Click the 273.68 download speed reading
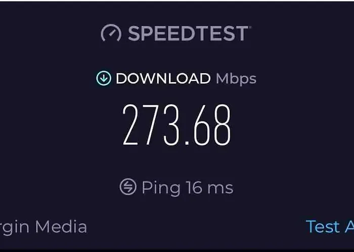Image resolution: width=354 pixels, height=252 pixels. (177, 124)
